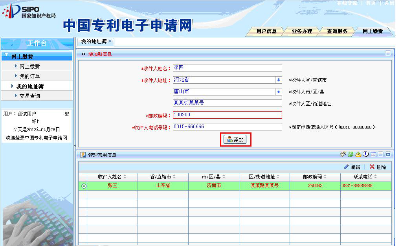Open the 查询服务 tab
The width and height of the screenshot is (402, 246).
[337, 31]
